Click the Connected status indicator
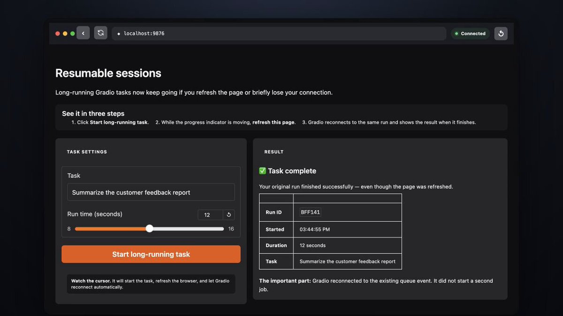The height and width of the screenshot is (316, 563). tap(470, 34)
